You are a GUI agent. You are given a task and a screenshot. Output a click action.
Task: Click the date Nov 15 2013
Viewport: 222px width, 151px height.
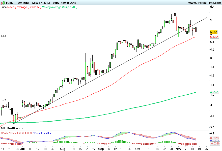69,3
